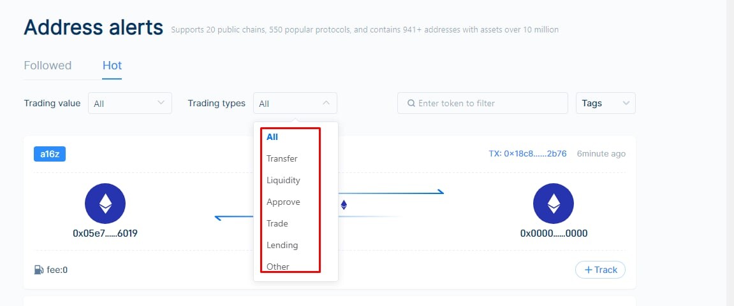
Task: Click the Trading value chevron arrow
Action: point(161,103)
